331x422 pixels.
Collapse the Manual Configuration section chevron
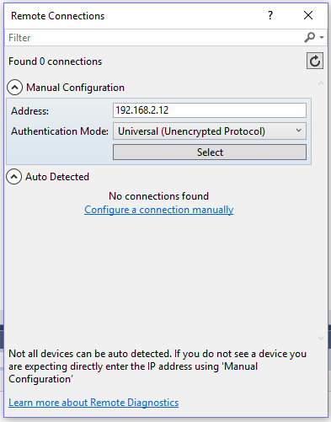pyautogui.click(x=14, y=88)
